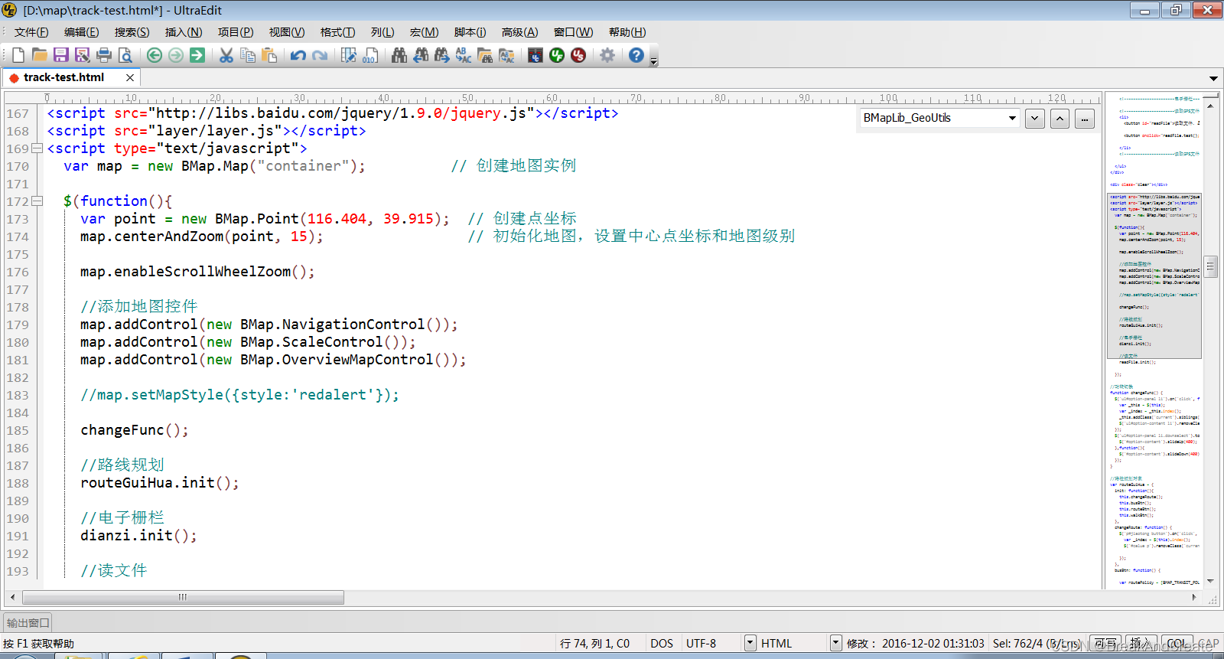Open the 编辑(E) menu
Viewport: 1224px width, 659px height.
tap(82, 32)
